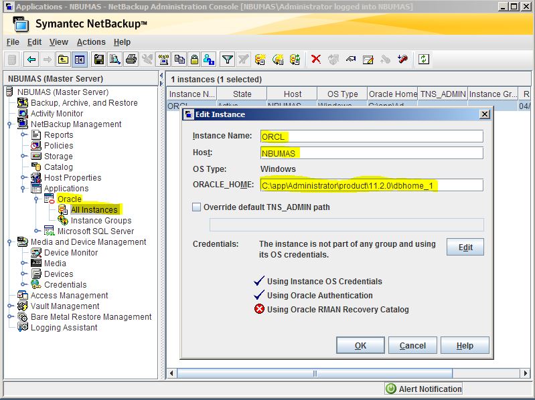Select Device Monitor in tree

click(x=71, y=252)
